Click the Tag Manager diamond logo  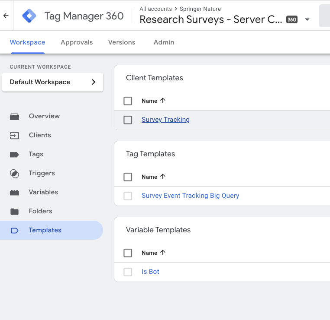point(29,16)
